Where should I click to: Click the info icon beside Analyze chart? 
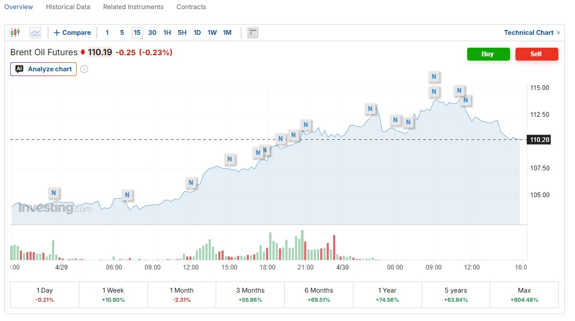coord(84,69)
